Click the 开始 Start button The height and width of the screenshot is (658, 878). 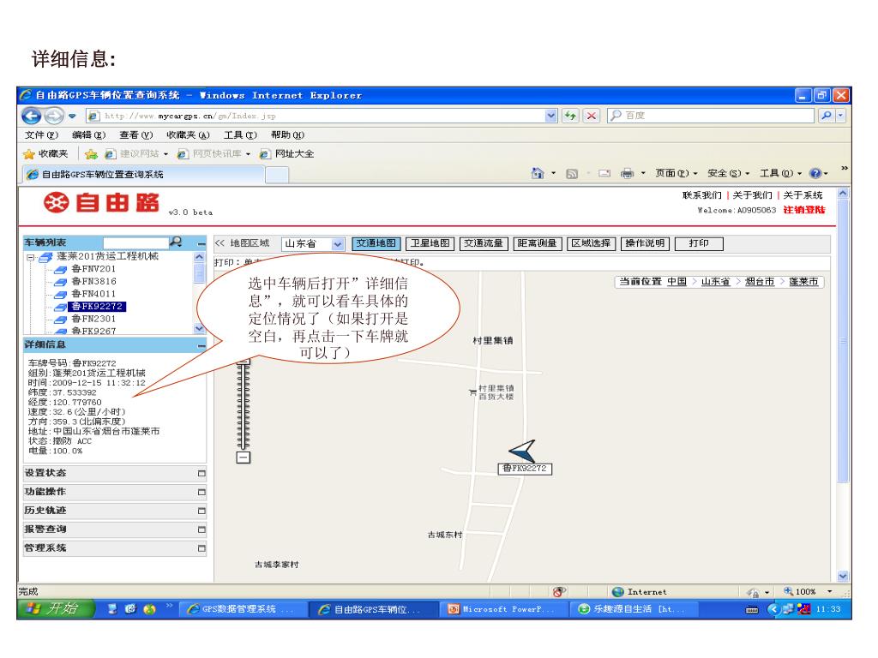(x=56, y=609)
